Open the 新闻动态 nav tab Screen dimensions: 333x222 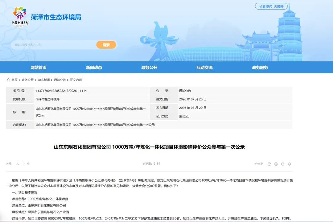point(94,67)
